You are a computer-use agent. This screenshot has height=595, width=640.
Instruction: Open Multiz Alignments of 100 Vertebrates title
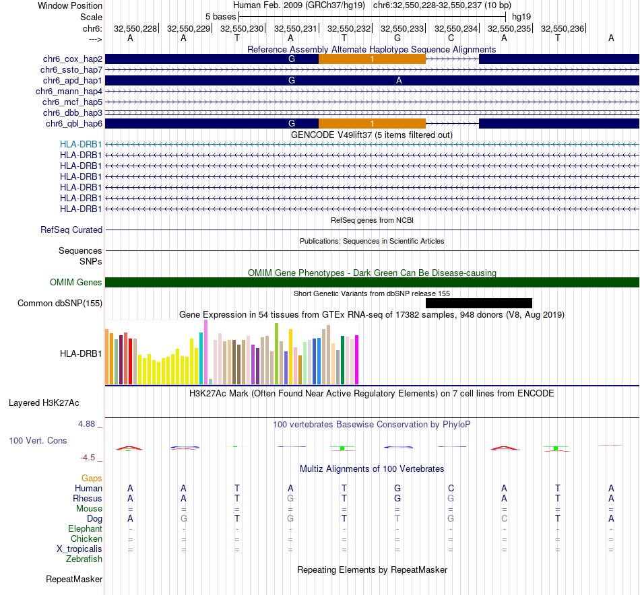372,469
